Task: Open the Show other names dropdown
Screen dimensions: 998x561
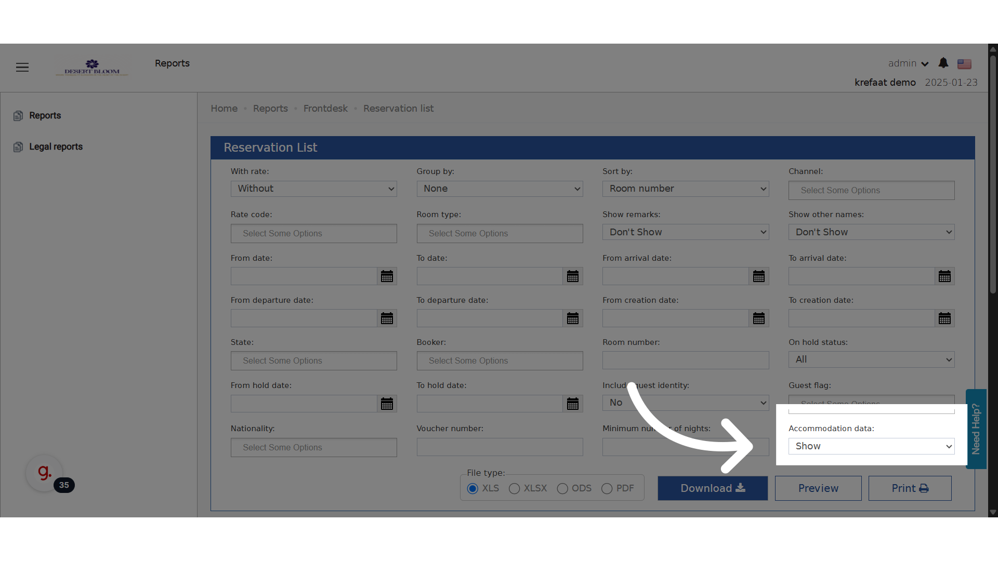Action: coord(872,232)
